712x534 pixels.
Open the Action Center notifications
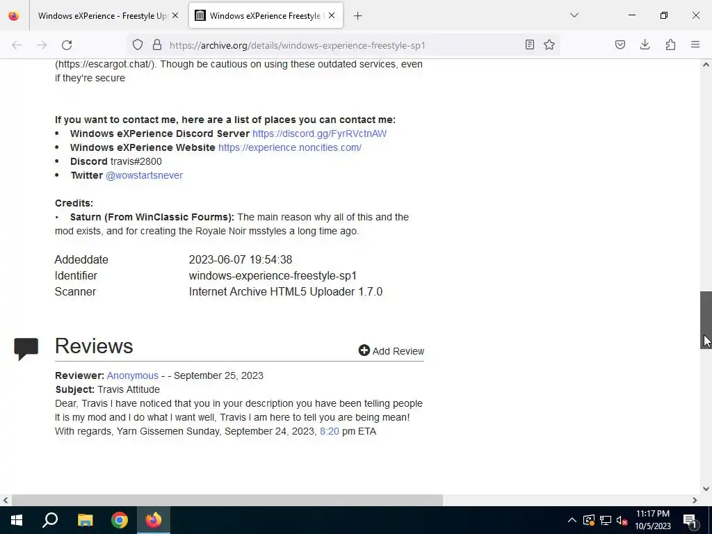coord(690,520)
